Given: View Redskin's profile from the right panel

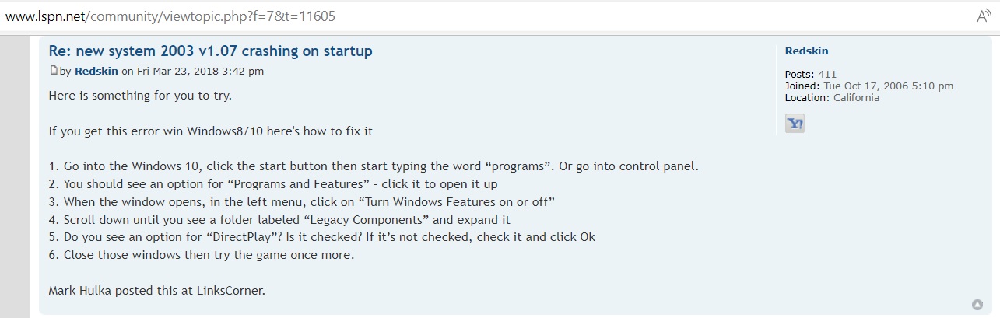Looking at the screenshot, I should coord(806,51).
